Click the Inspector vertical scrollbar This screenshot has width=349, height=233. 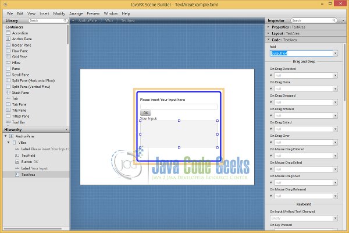[x=345, y=72]
